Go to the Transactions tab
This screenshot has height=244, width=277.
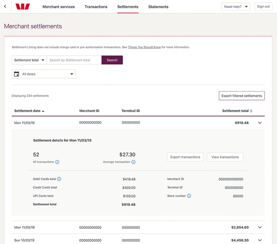tap(96, 7)
